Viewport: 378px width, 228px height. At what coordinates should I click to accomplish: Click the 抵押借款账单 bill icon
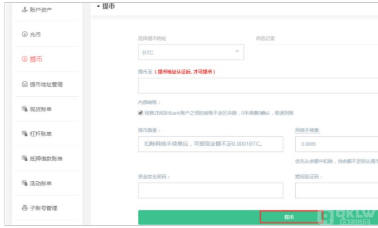(24, 158)
